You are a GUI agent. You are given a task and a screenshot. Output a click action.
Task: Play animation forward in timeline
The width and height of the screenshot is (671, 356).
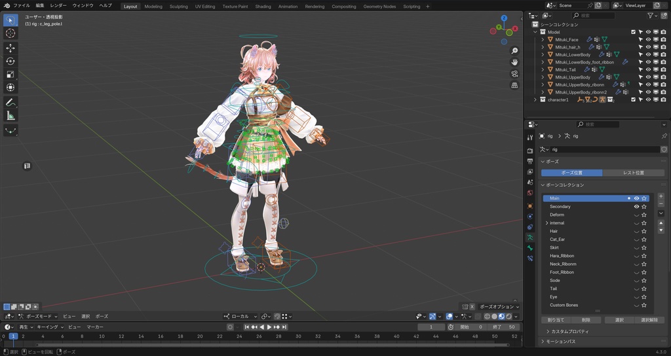(269, 327)
